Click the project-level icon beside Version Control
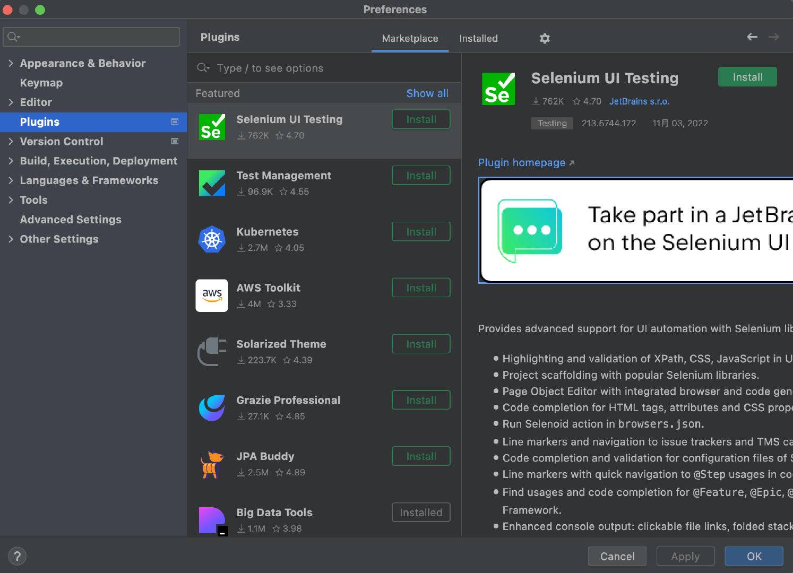This screenshot has width=793, height=573. click(x=175, y=141)
